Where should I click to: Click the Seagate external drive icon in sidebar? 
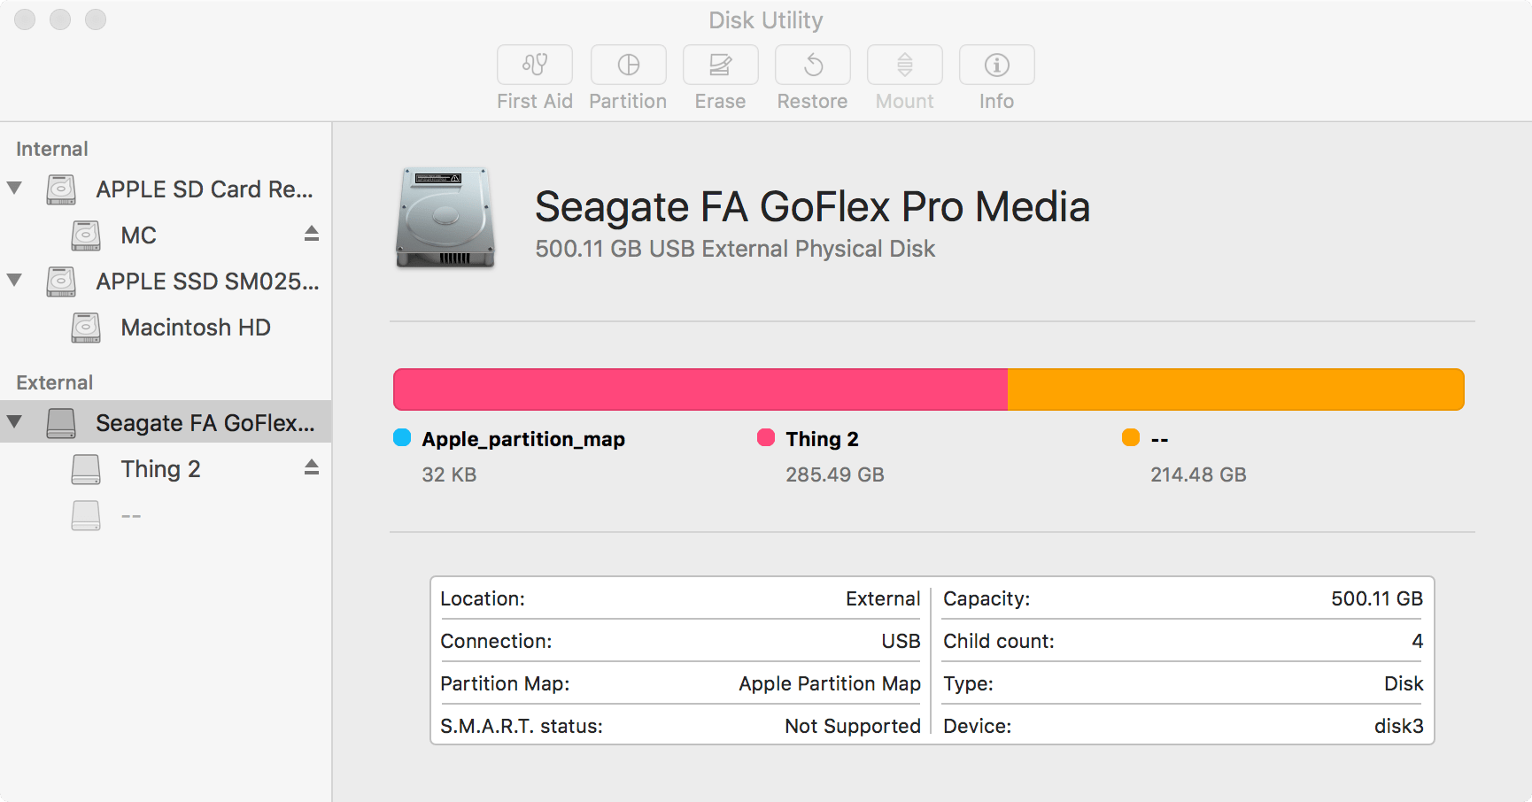coord(60,422)
